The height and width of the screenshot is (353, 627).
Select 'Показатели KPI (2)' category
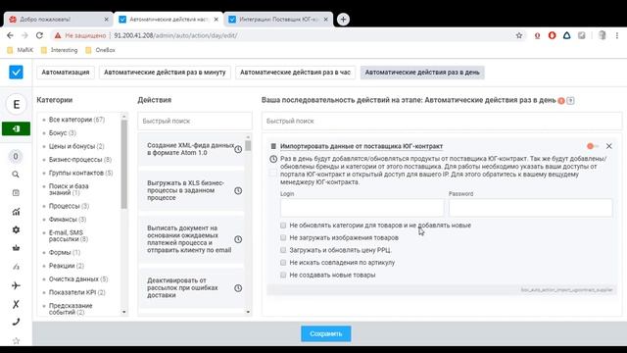[x=76, y=292]
